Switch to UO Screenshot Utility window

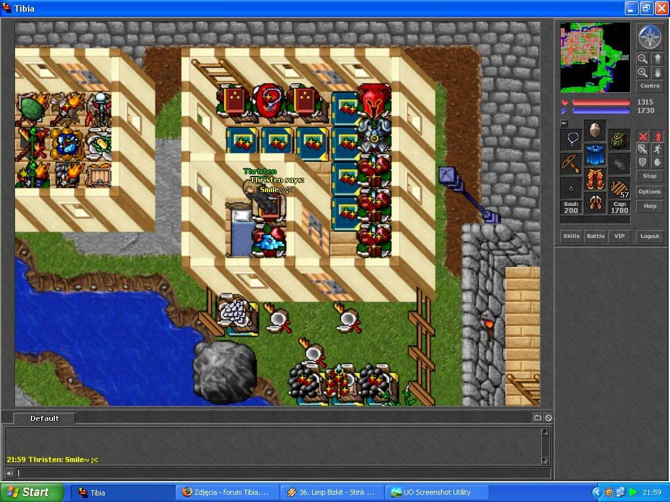tap(436, 493)
